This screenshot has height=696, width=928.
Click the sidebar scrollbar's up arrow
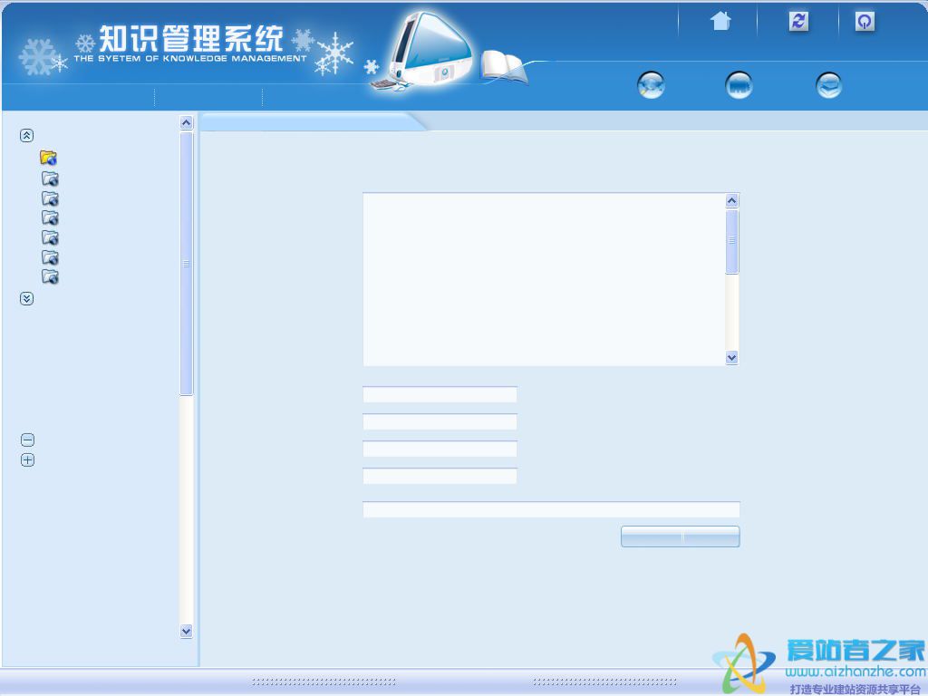coord(187,123)
